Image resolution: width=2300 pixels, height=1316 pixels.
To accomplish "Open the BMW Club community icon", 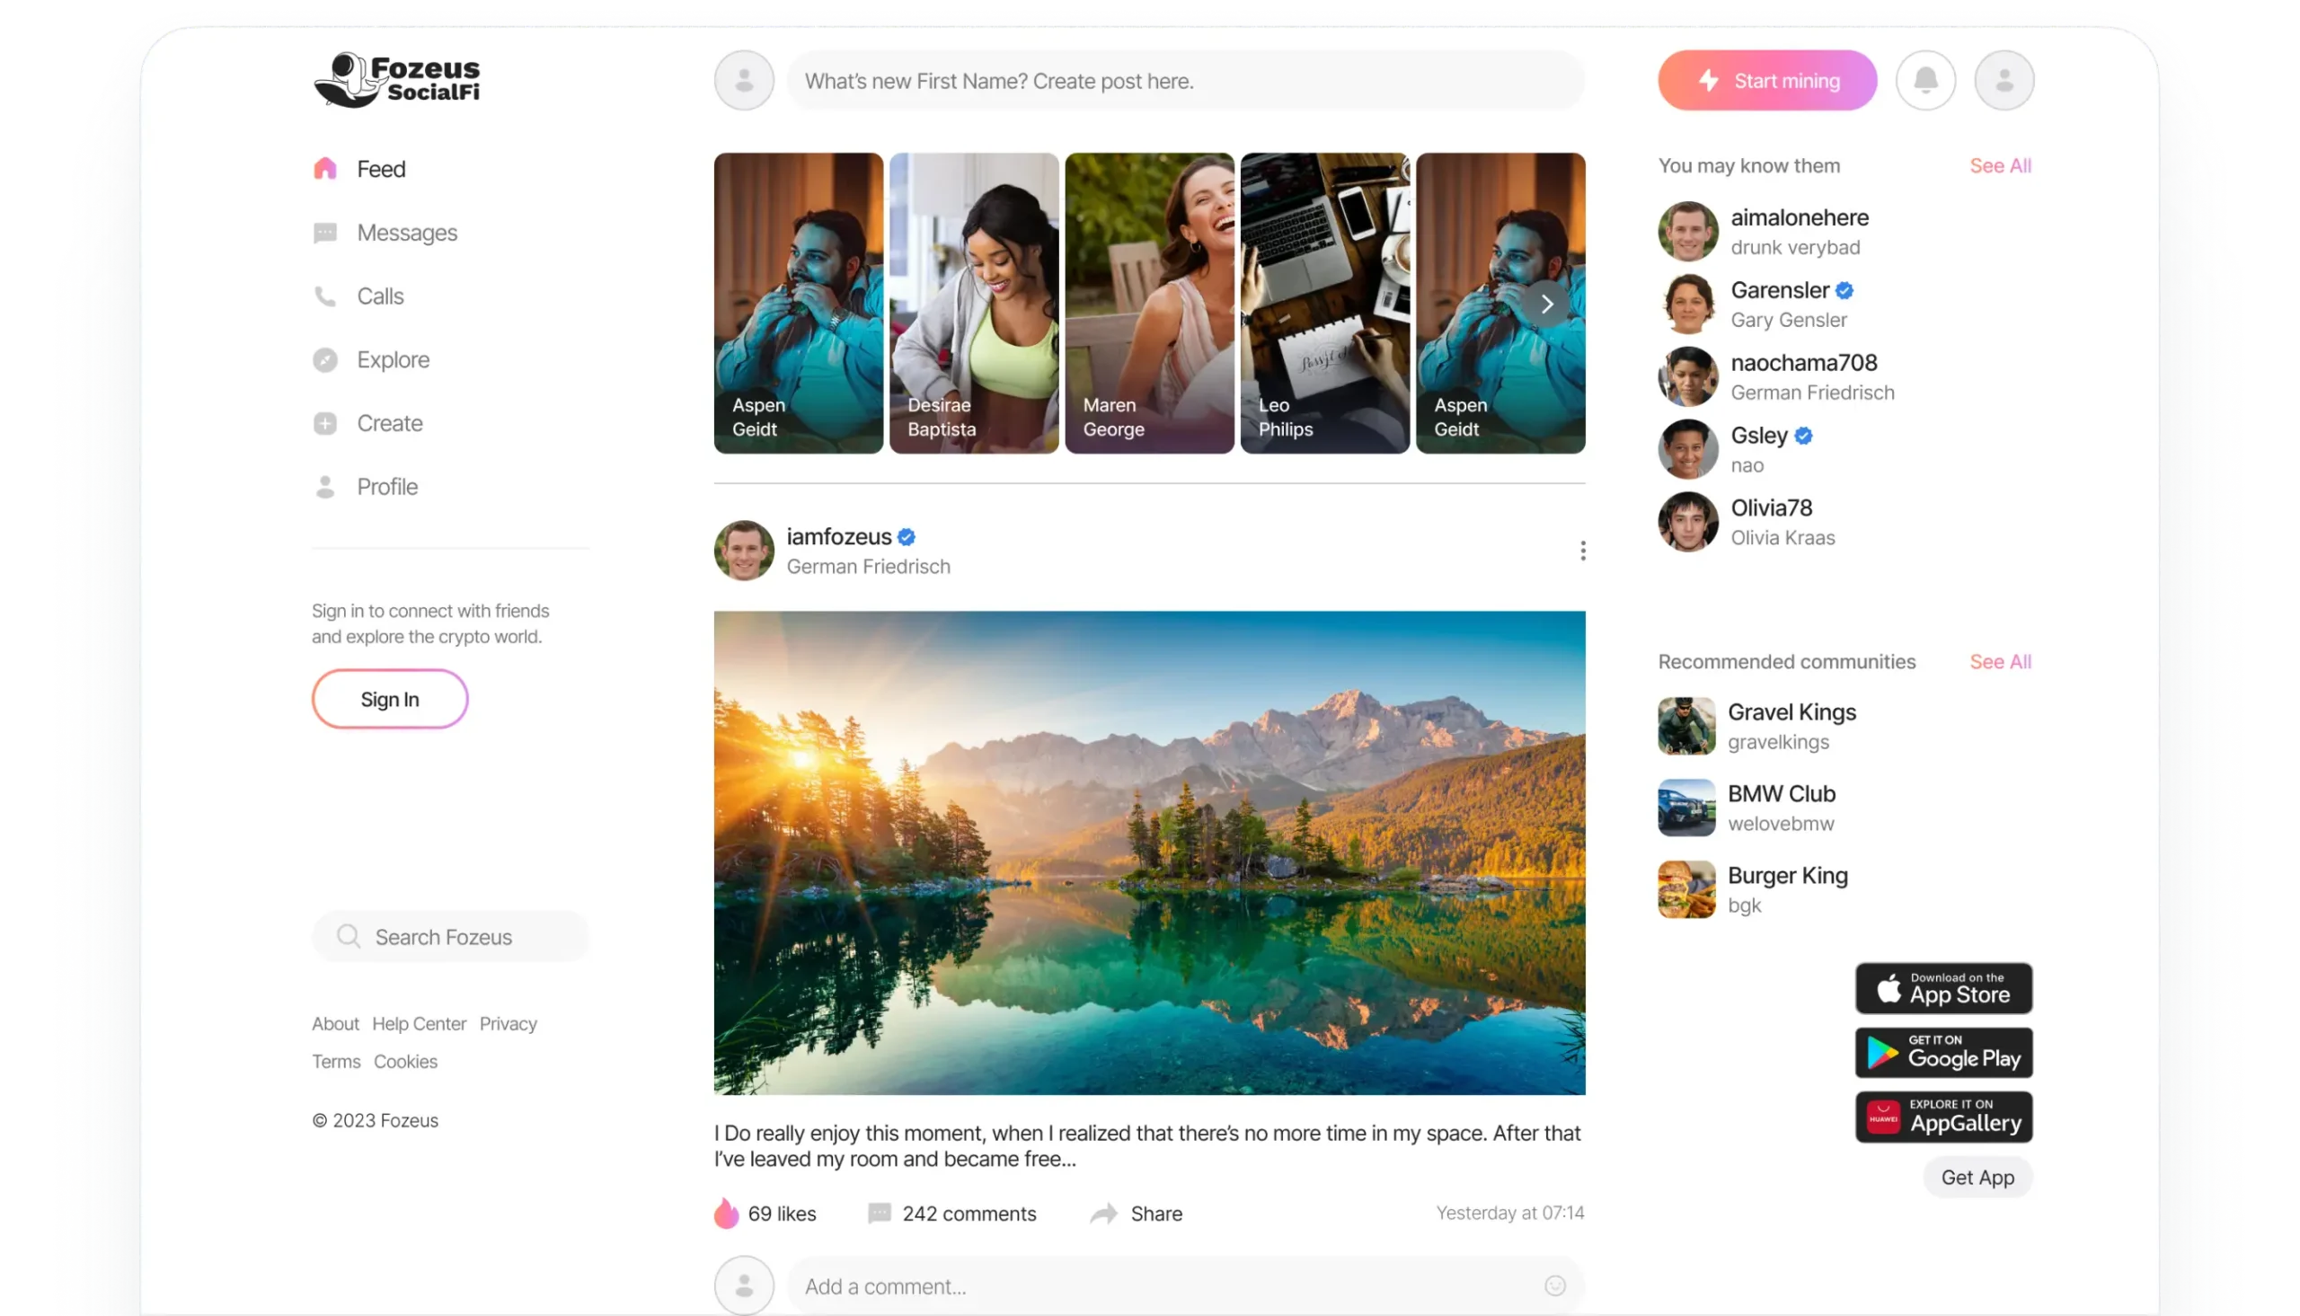I will [x=1686, y=808].
